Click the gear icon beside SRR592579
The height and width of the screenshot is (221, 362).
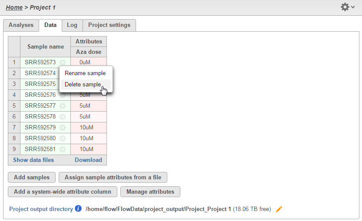(x=63, y=128)
